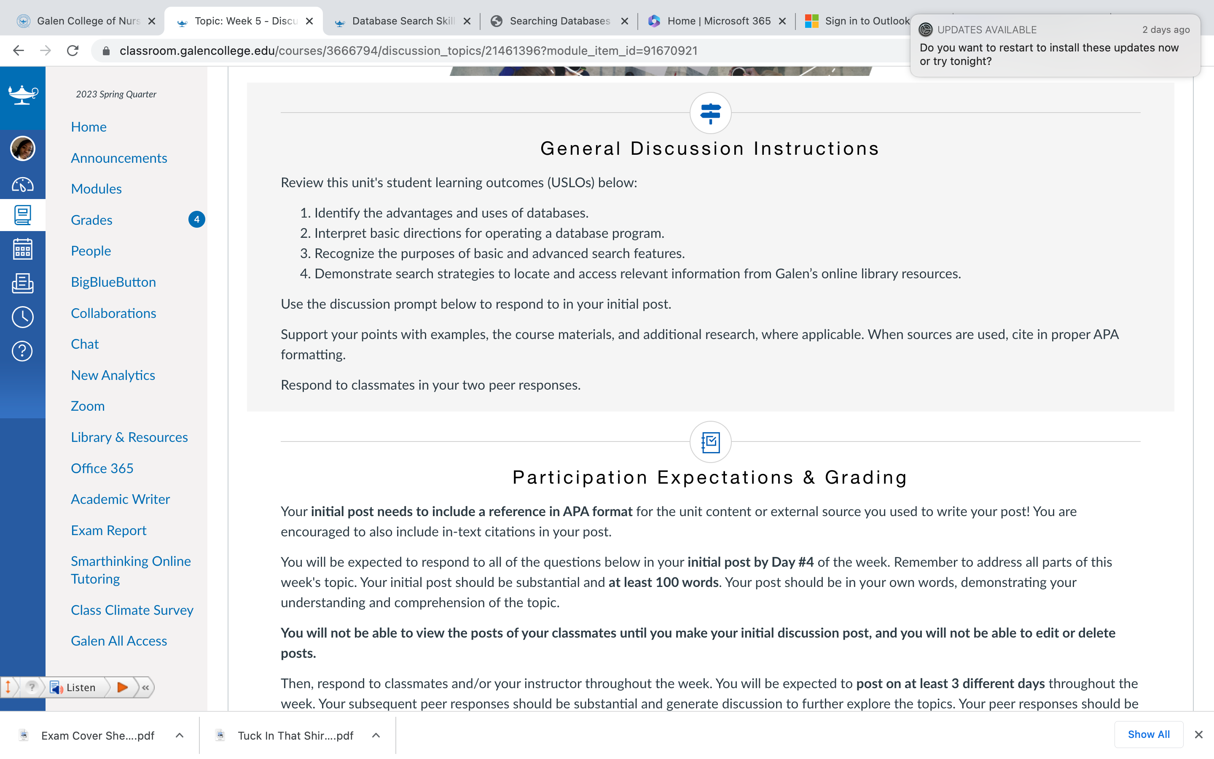Image resolution: width=1214 pixels, height=759 pixels.
Task: Open the Dashboard speedometer icon in sidebar
Action: 23,184
